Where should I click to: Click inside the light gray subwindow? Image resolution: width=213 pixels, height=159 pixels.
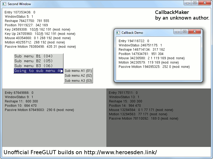click(x=53, y=129)
